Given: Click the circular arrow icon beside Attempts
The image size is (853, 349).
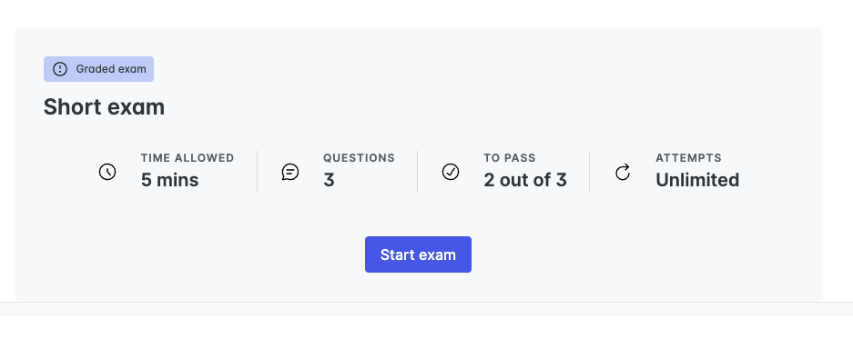Looking at the screenshot, I should point(623,172).
